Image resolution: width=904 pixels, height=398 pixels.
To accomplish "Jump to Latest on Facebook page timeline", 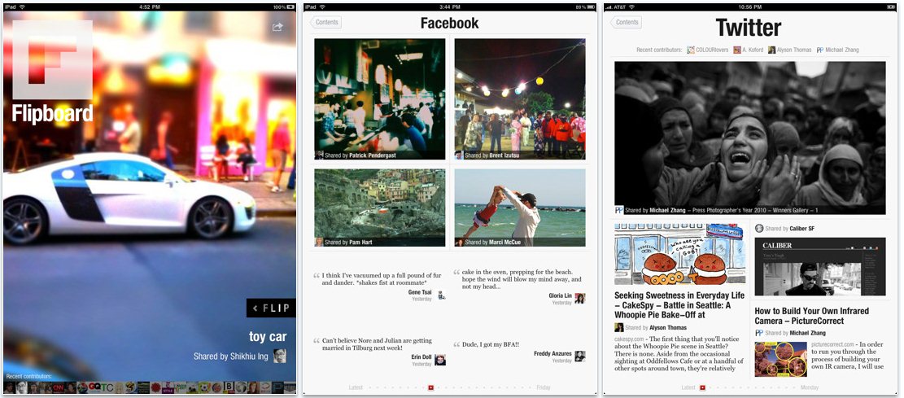I will point(356,387).
